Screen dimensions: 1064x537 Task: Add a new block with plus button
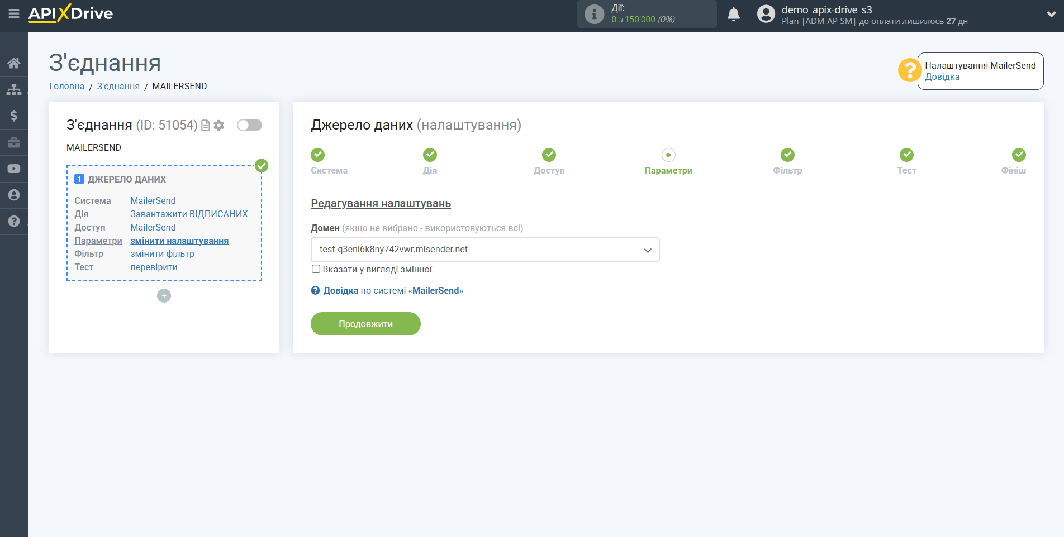[164, 295]
